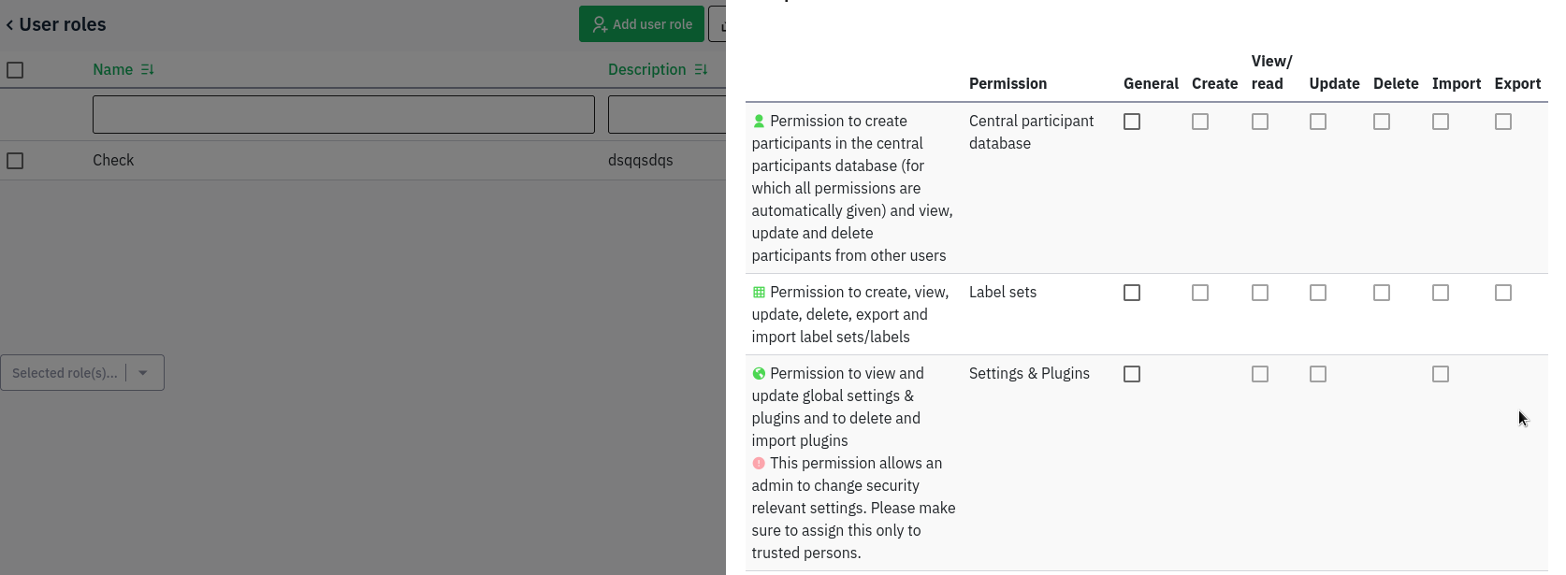Sort by Description column sort icon
Screen dimensions: 1566x575
tap(701, 70)
